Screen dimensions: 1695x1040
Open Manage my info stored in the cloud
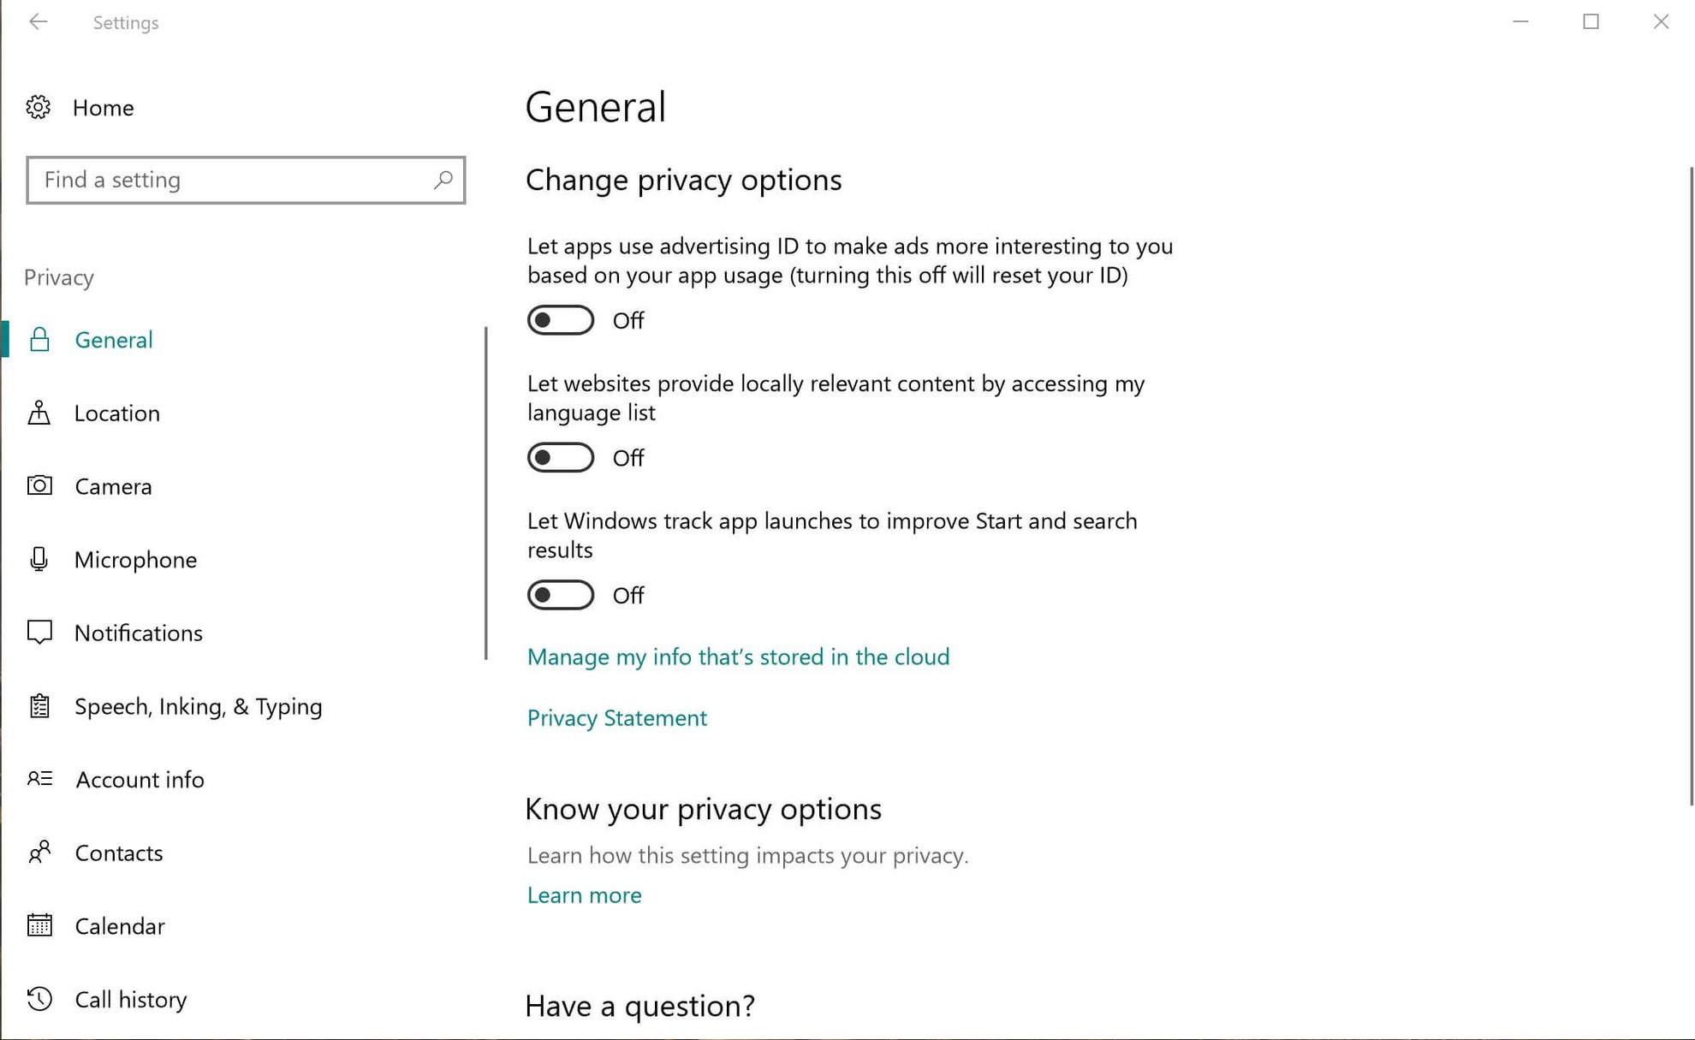click(737, 657)
